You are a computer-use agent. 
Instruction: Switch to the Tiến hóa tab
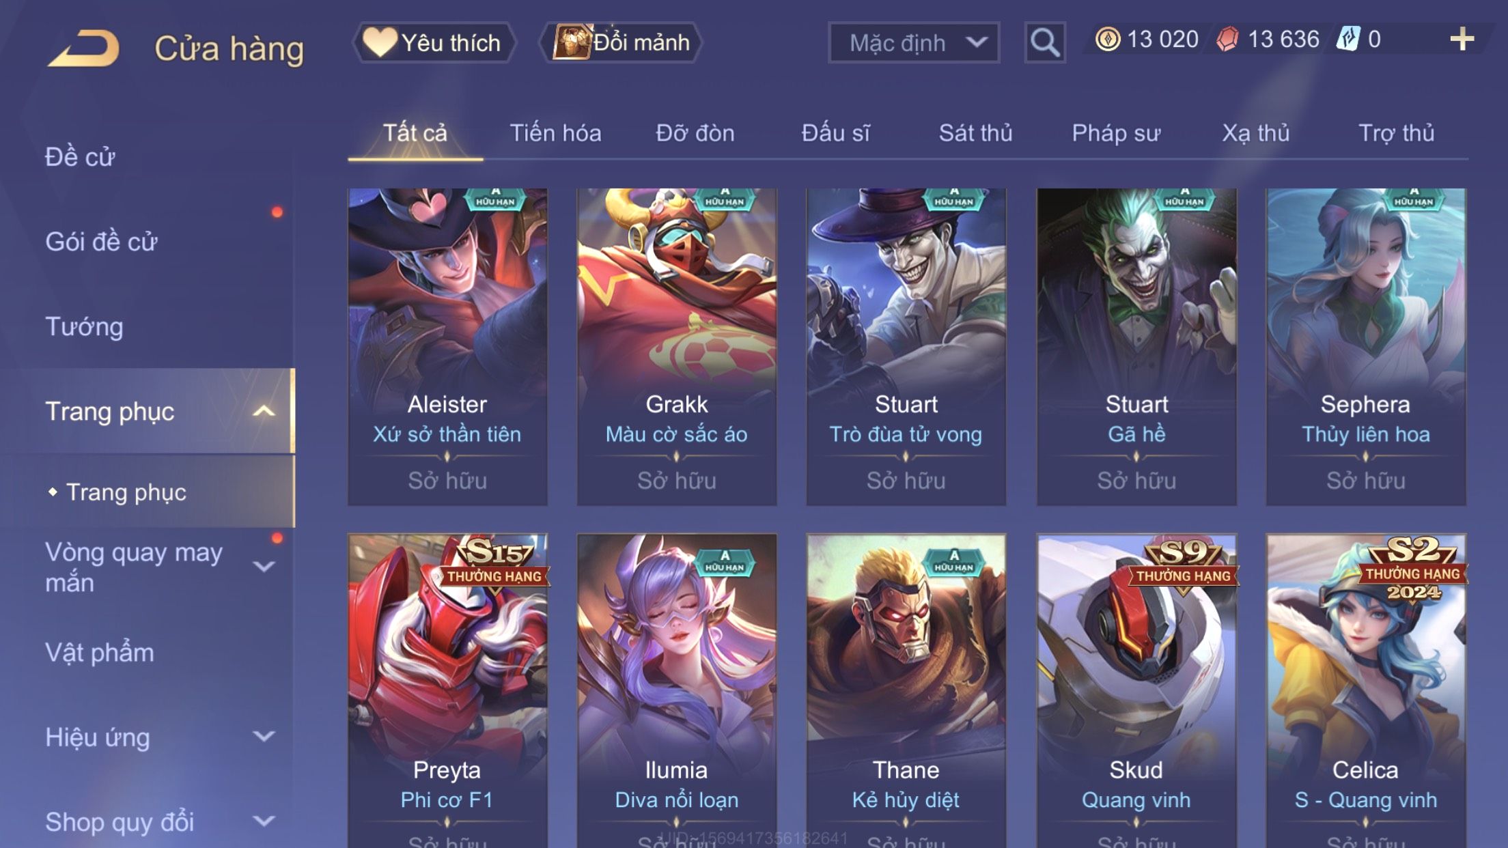point(555,133)
